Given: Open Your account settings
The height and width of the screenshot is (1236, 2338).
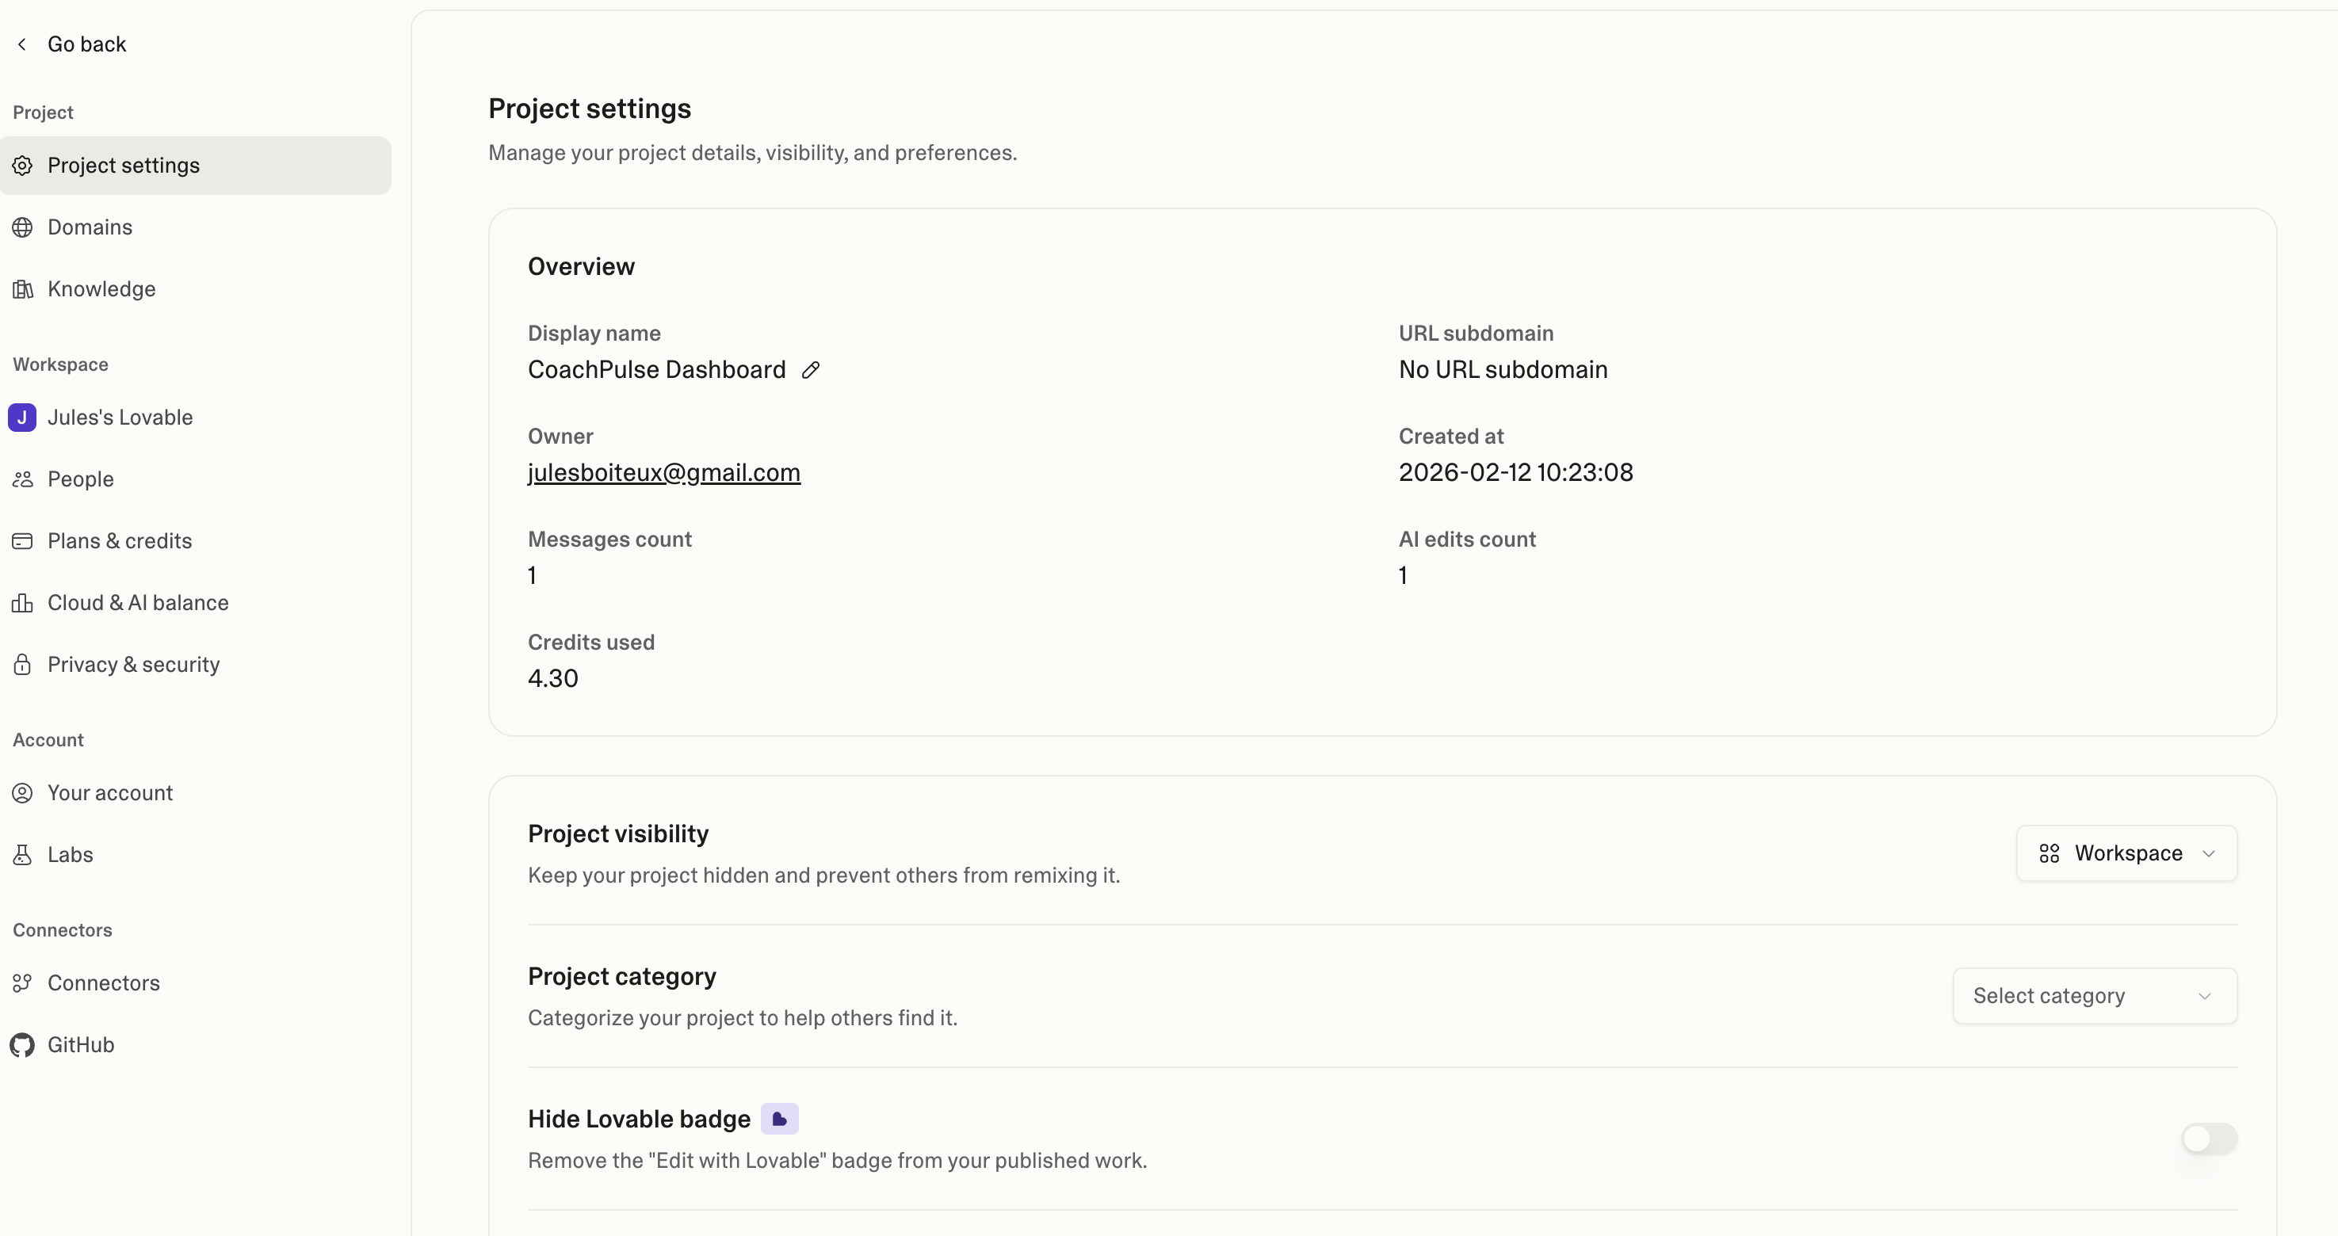Looking at the screenshot, I should pos(195,793).
